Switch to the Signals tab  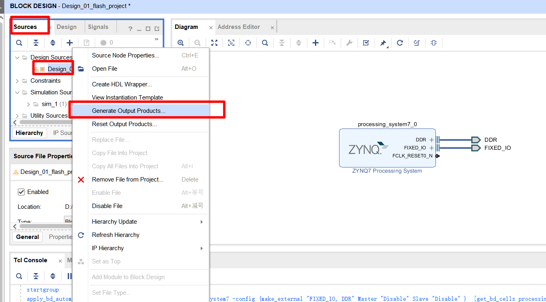[x=98, y=27]
